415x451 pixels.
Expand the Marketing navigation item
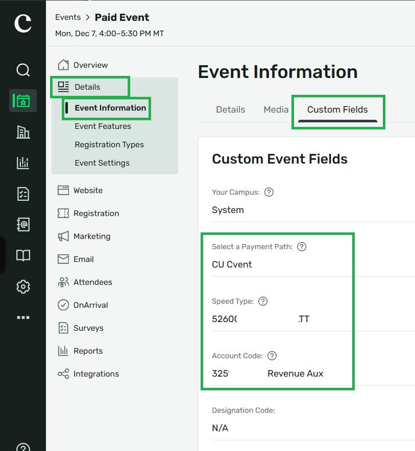92,236
